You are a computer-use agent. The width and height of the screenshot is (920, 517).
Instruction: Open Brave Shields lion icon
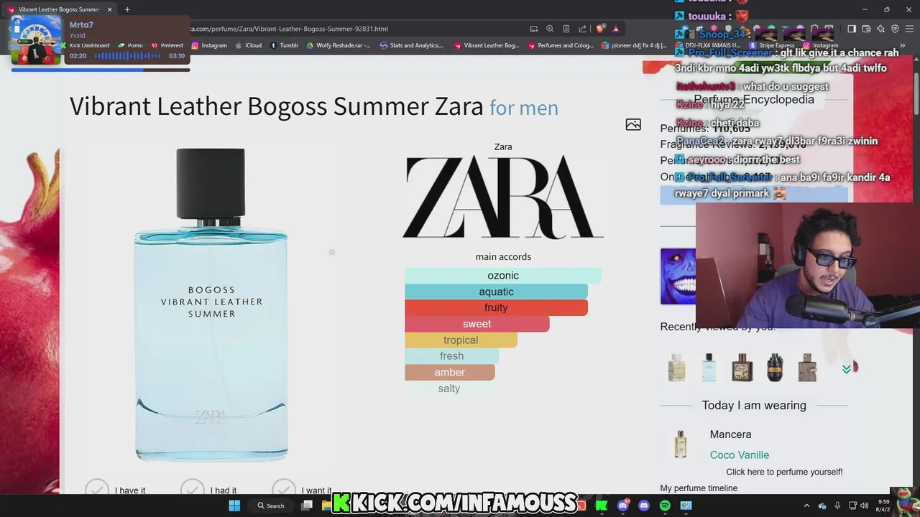(600, 29)
